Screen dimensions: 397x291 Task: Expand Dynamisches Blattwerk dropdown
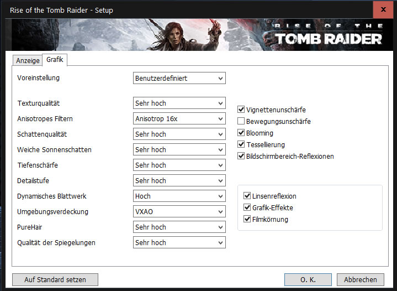pyautogui.click(x=179, y=196)
